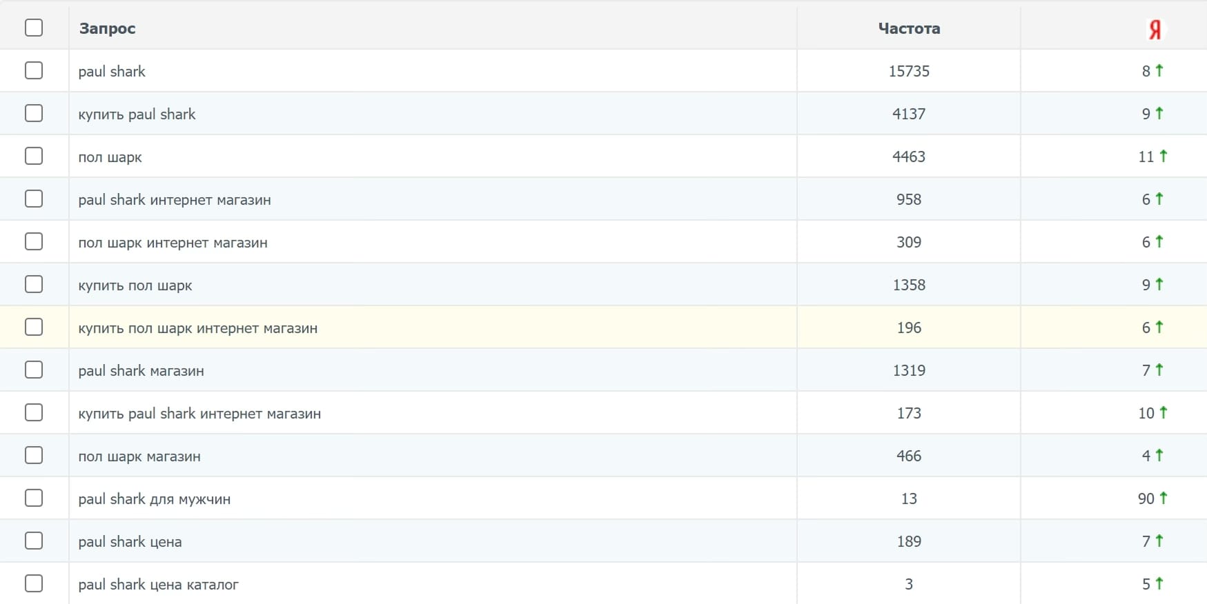Tick the checkbox for the 1358 frequency row
This screenshot has height=604, width=1207.
[34, 284]
